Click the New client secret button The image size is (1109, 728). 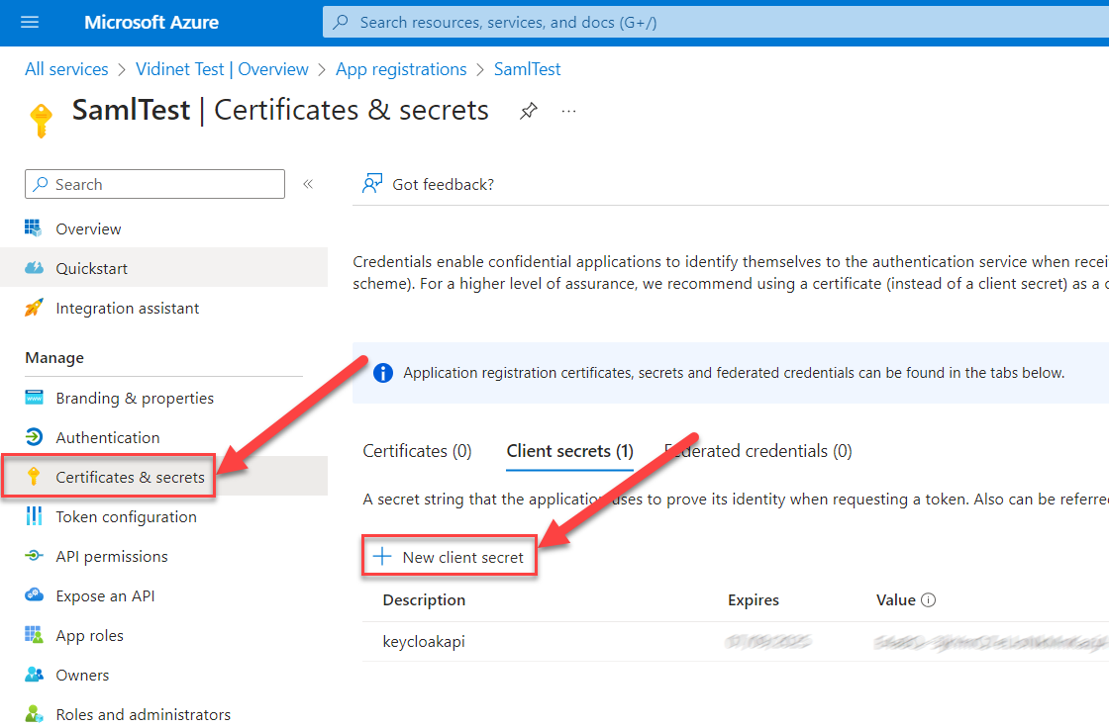(x=452, y=557)
